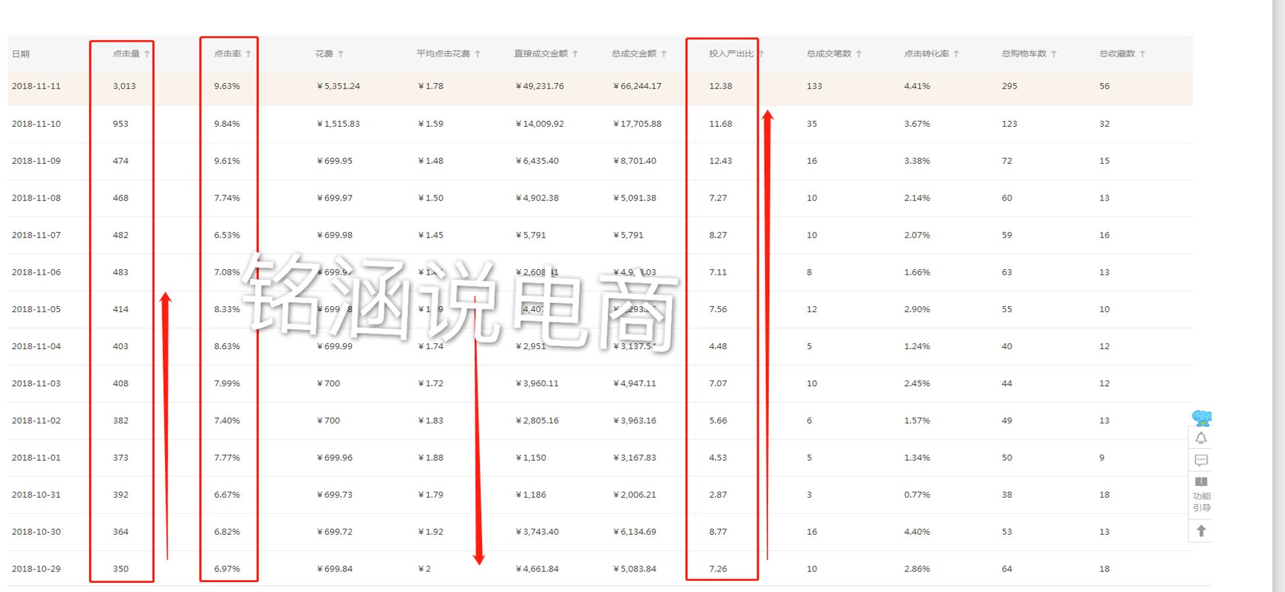Open the chat message bubble icon
The image size is (1285, 592).
coord(1201,460)
